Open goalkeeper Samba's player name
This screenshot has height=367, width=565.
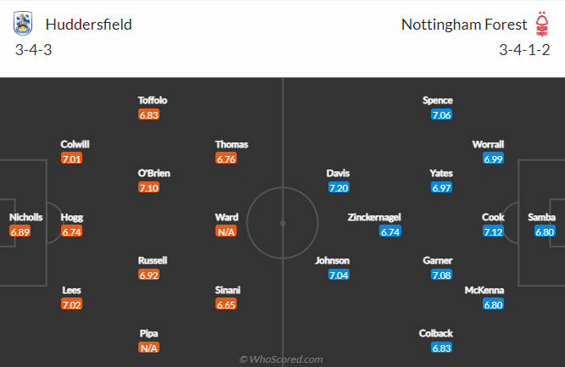541,217
